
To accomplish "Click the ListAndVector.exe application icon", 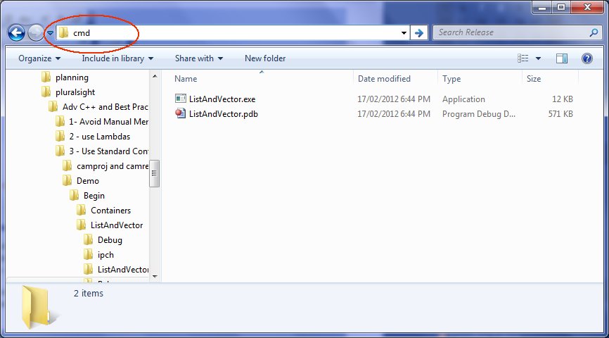I will (x=181, y=99).
